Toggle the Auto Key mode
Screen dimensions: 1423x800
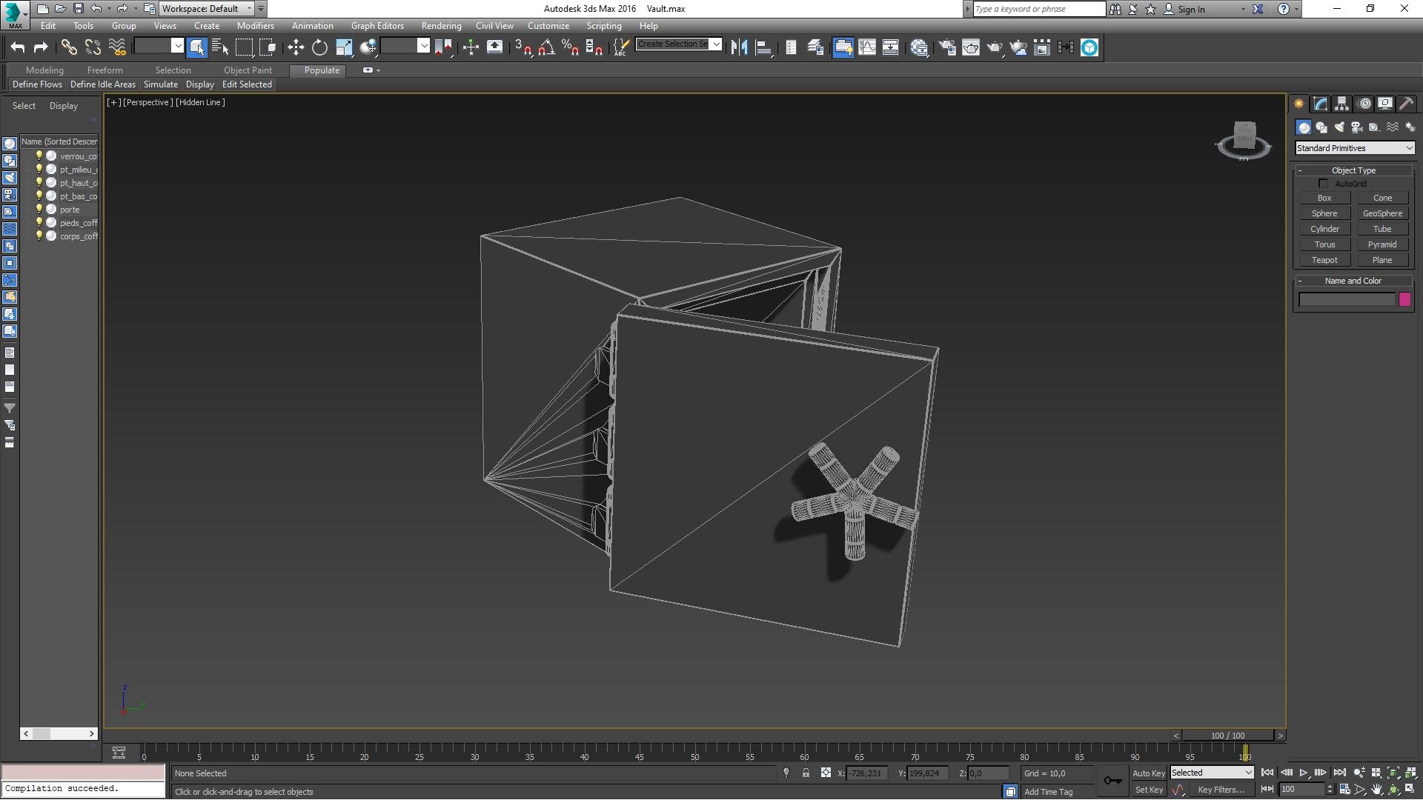click(1149, 773)
